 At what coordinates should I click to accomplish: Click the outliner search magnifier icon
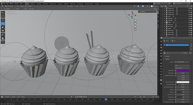click(x=171, y=6)
